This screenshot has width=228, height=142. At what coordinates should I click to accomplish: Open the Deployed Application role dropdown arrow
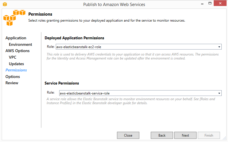point(219,47)
